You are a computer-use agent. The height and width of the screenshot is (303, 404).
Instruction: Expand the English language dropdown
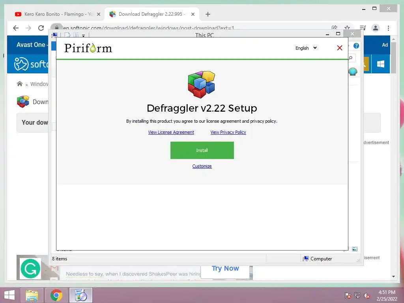tap(306, 48)
